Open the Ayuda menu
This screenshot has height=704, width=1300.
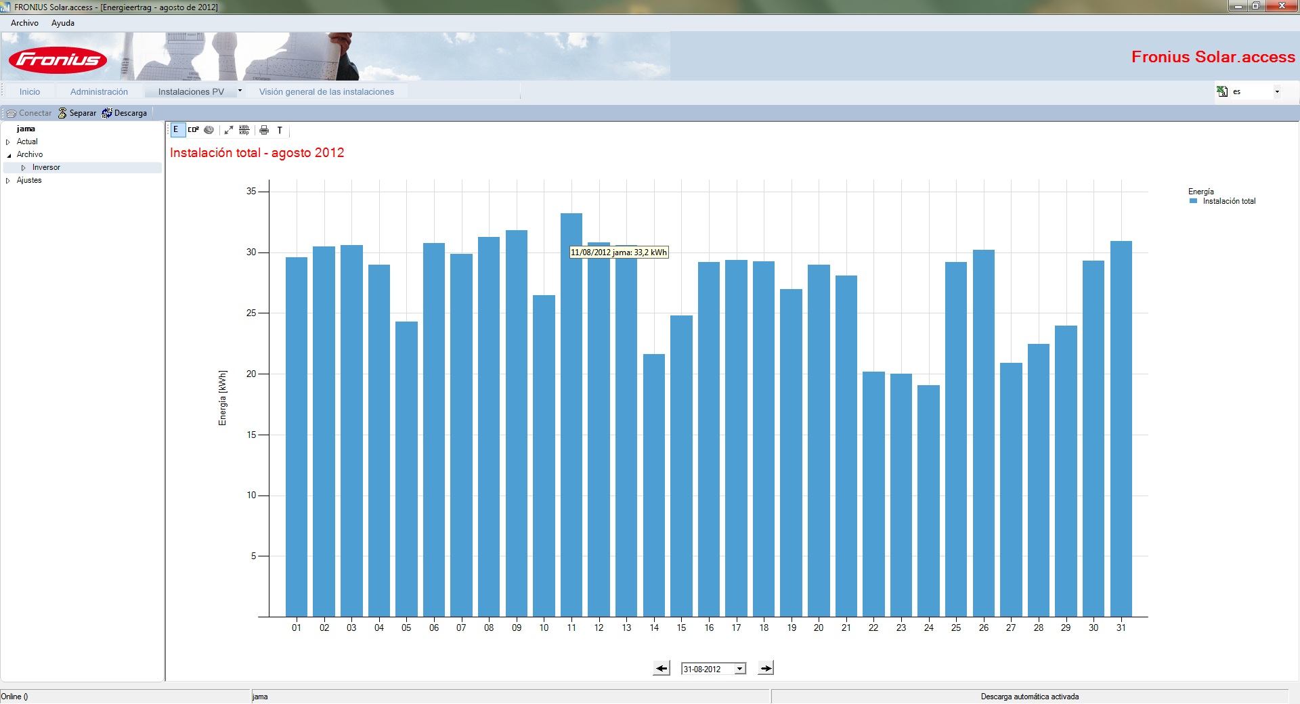[63, 23]
